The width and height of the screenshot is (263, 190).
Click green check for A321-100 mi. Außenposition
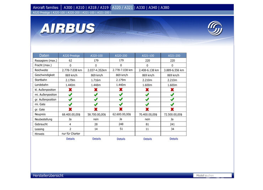(147, 94)
